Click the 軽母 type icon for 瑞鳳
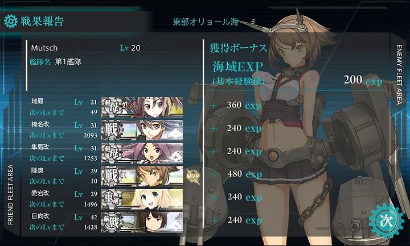The height and width of the screenshot is (246, 410). click(112, 107)
